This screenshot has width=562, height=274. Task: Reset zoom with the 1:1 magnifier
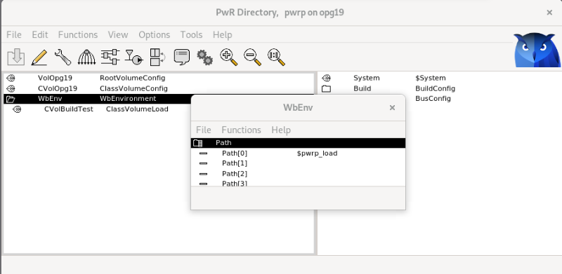pos(276,57)
